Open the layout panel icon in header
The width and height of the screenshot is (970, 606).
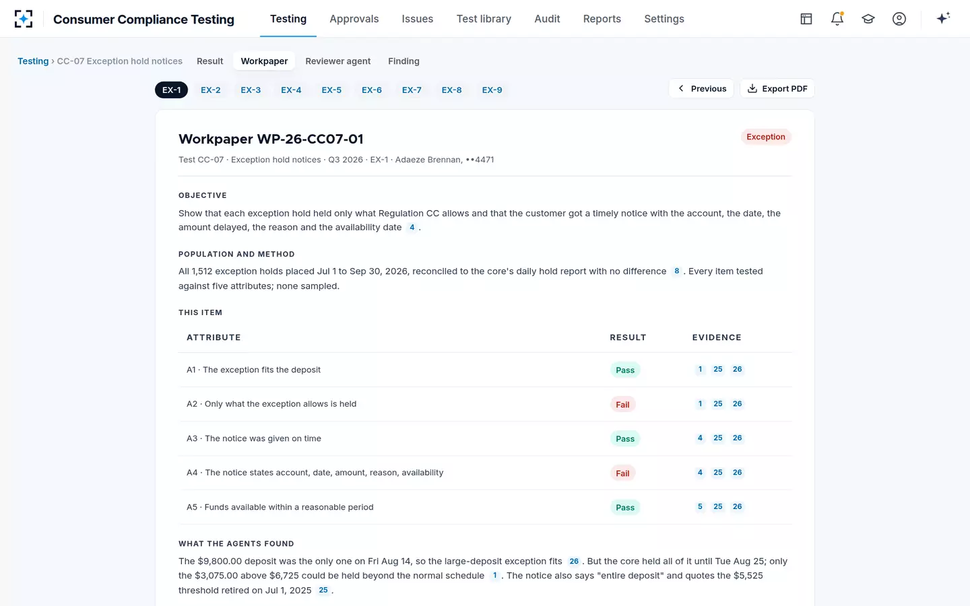pos(806,19)
